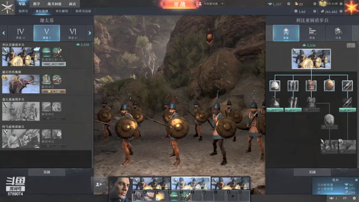Click the plus slot in the ability bar
This screenshot has height=202, width=359.
pyautogui.click(x=232, y=196)
